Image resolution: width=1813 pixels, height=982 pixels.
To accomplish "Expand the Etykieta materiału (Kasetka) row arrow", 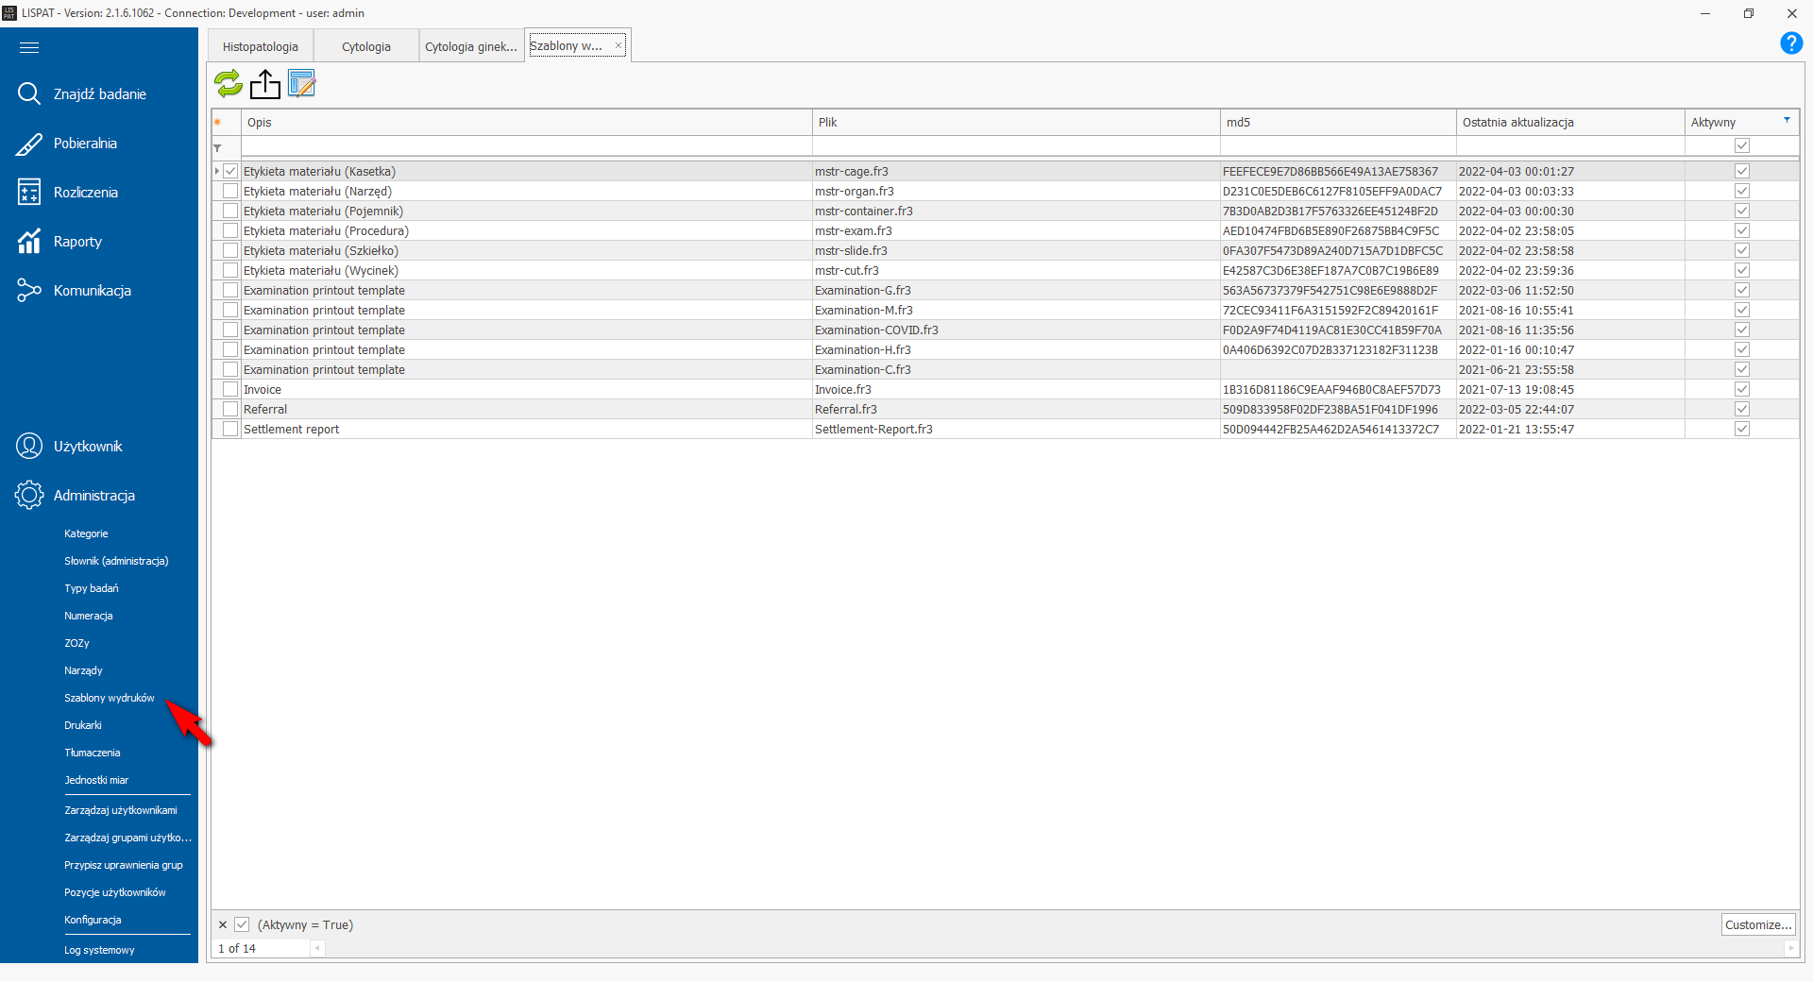I will click(217, 171).
